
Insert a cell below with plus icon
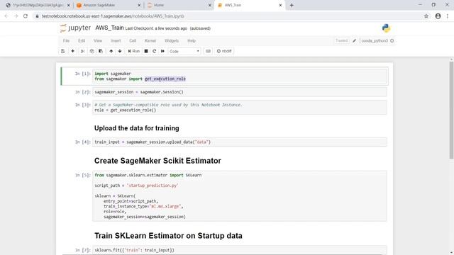coord(72,51)
